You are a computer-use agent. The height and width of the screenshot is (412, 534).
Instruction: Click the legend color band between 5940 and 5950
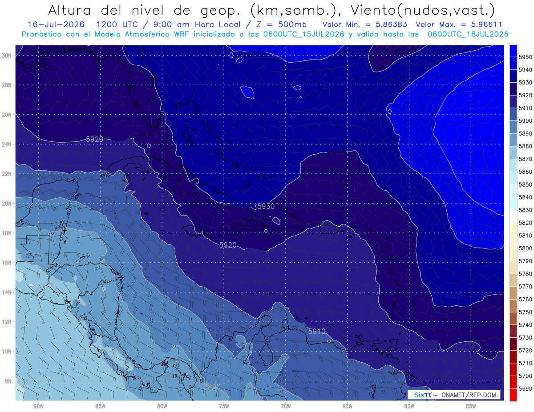pyautogui.click(x=513, y=64)
